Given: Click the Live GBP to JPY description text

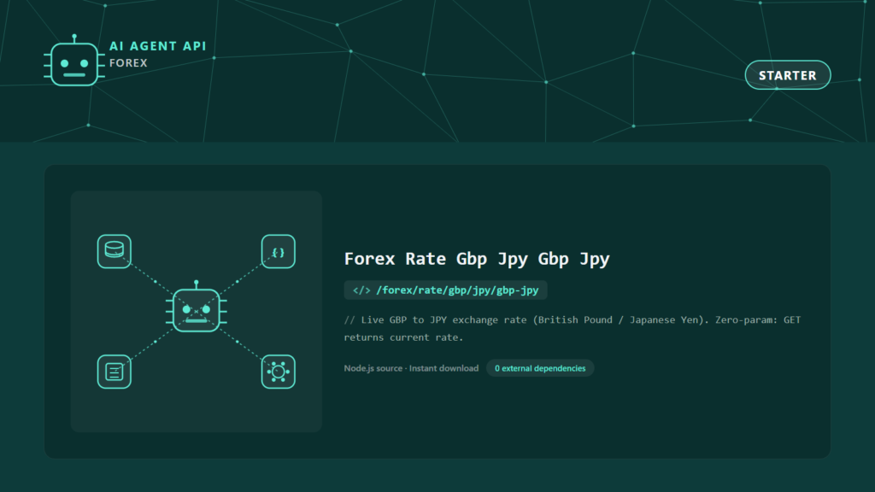Looking at the screenshot, I should (572, 329).
